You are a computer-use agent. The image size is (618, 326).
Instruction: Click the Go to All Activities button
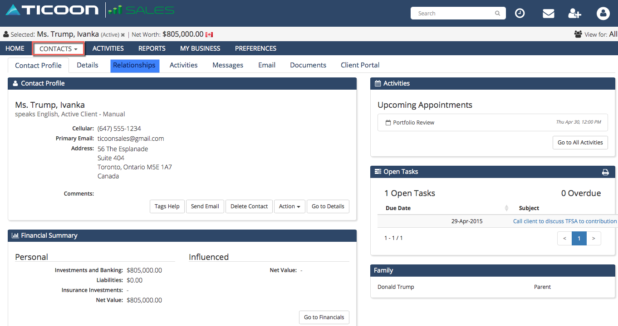[580, 143]
